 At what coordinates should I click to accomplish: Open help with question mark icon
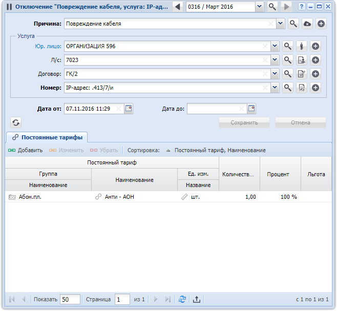point(302,7)
